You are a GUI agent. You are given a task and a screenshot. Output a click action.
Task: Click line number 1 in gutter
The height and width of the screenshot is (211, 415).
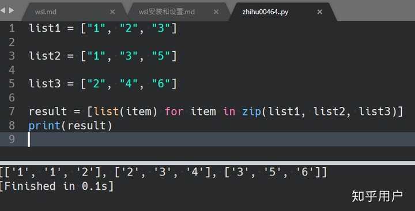[x=12, y=28]
